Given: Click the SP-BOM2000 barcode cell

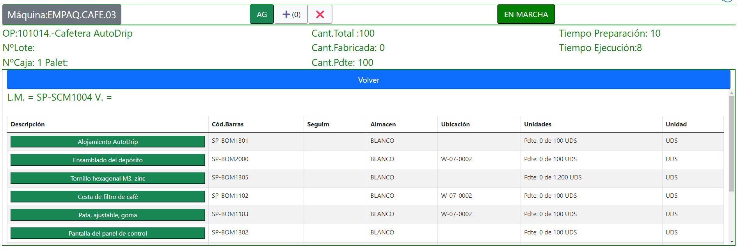Looking at the screenshot, I should 230,159.
